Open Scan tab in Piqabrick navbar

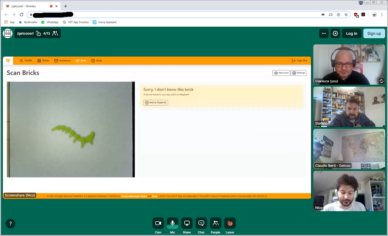(81, 60)
